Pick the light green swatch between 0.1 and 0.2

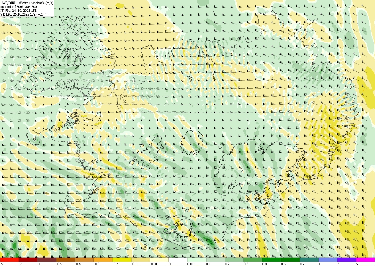[216, 260]
